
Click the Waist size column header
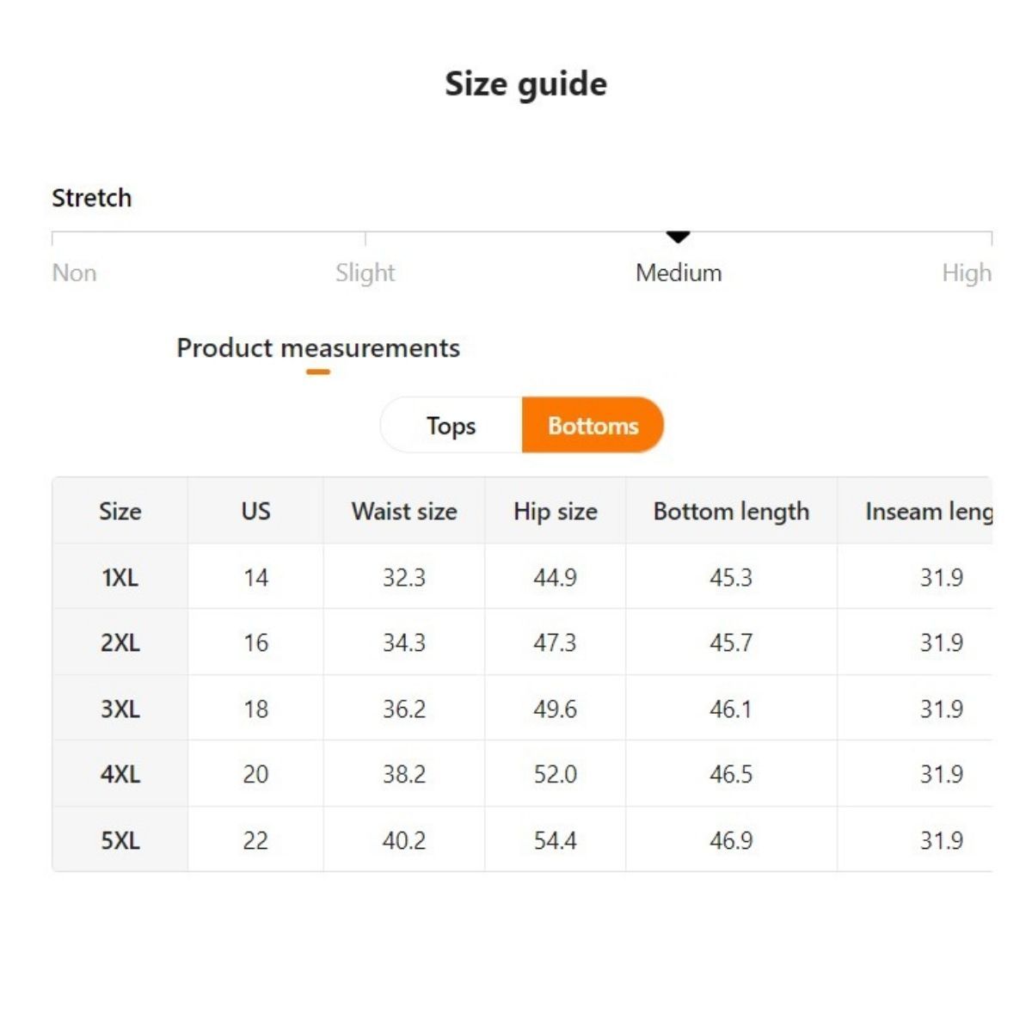(404, 512)
